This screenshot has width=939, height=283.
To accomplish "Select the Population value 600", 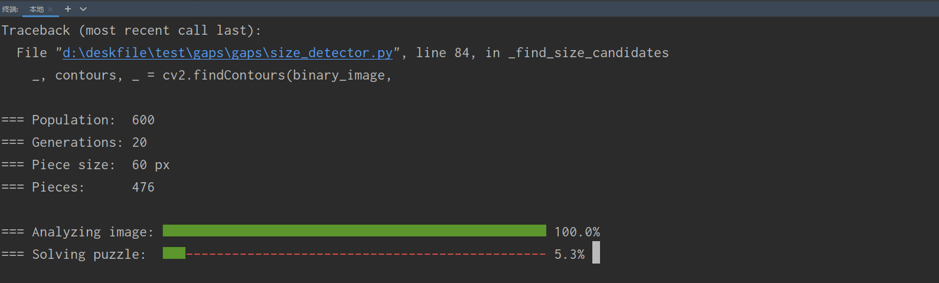I will (144, 120).
